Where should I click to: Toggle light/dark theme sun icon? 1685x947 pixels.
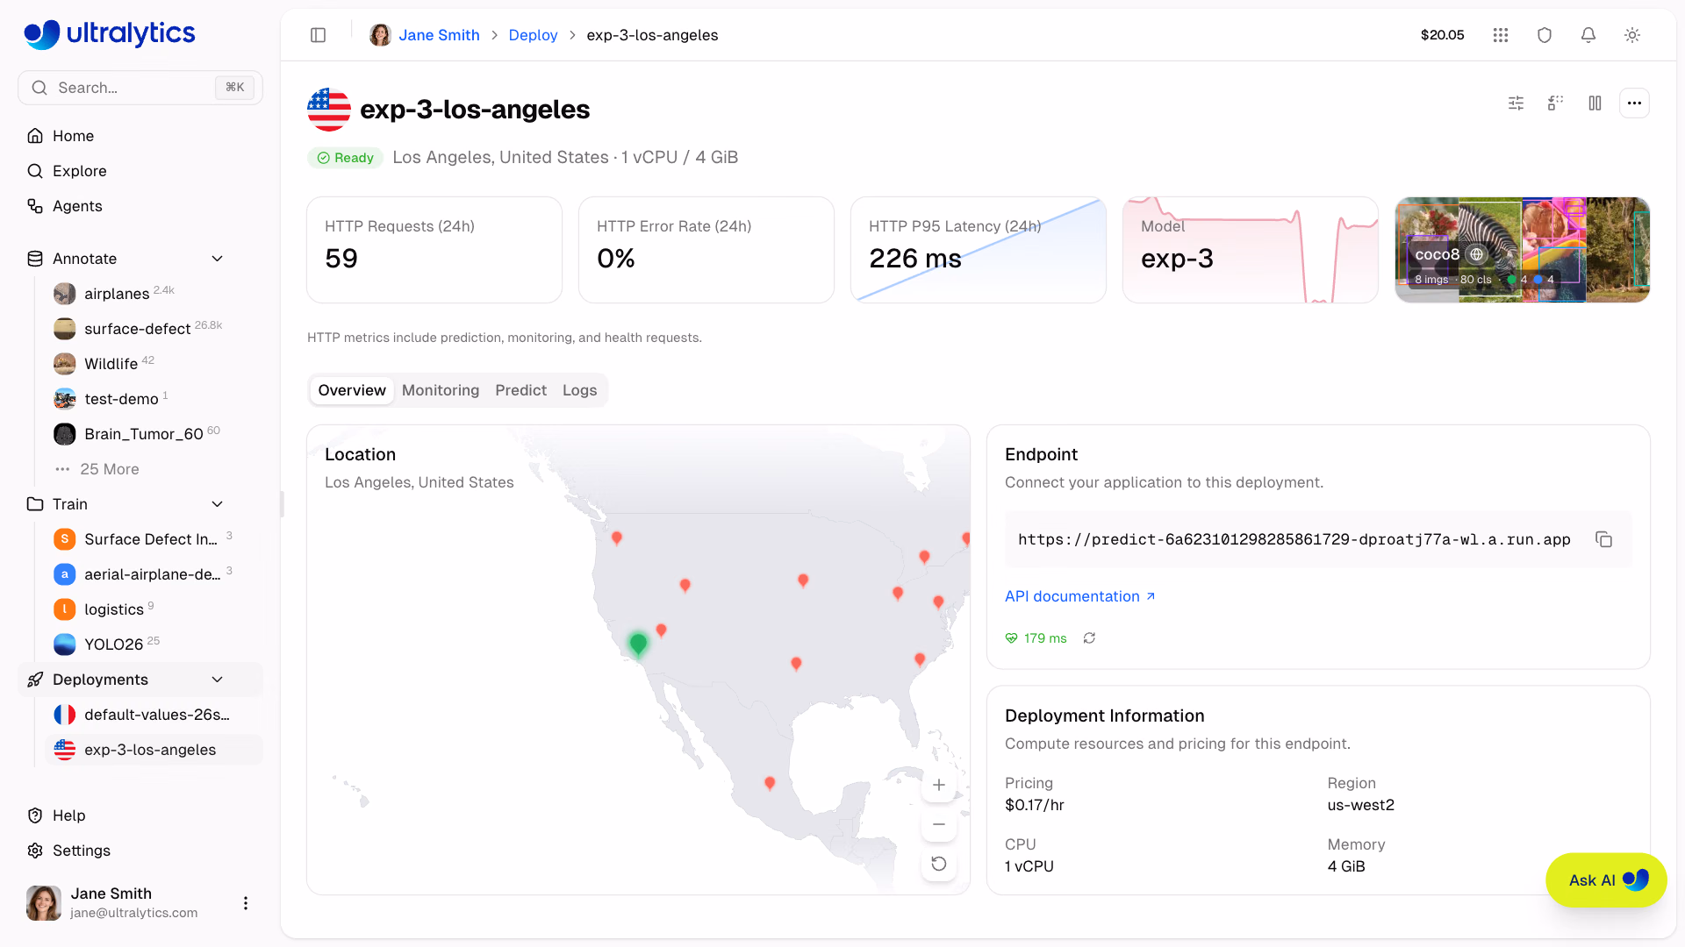click(x=1632, y=35)
